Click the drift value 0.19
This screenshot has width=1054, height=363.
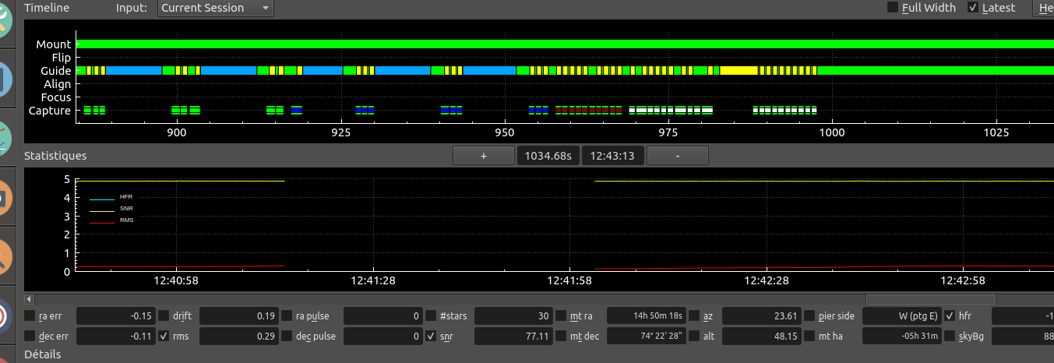239,316
